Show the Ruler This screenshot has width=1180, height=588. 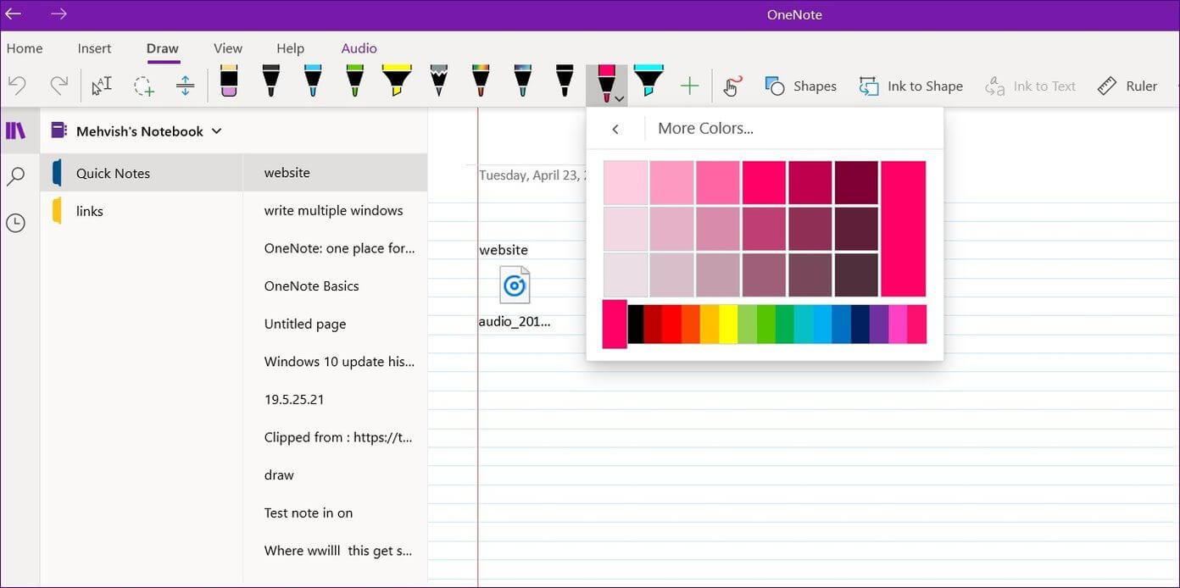(x=1127, y=86)
